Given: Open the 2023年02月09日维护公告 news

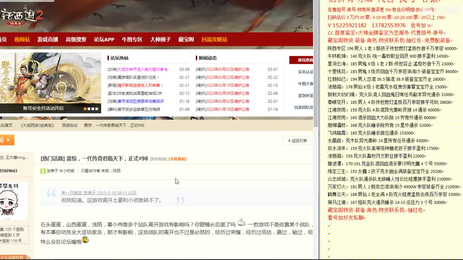Looking at the screenshot, I should click(228, 93).
